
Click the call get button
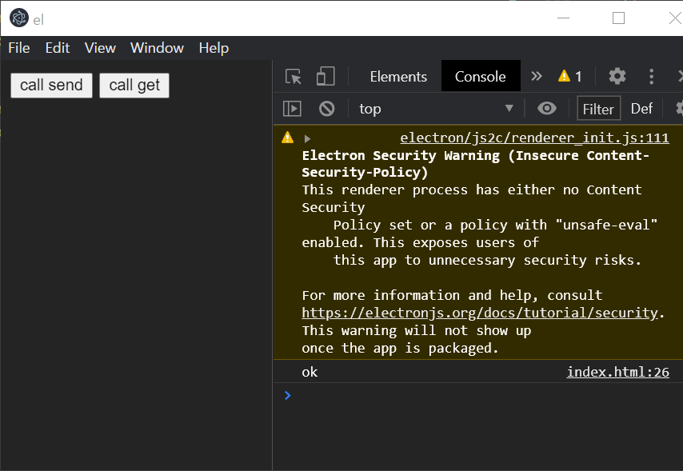[134, 86]
